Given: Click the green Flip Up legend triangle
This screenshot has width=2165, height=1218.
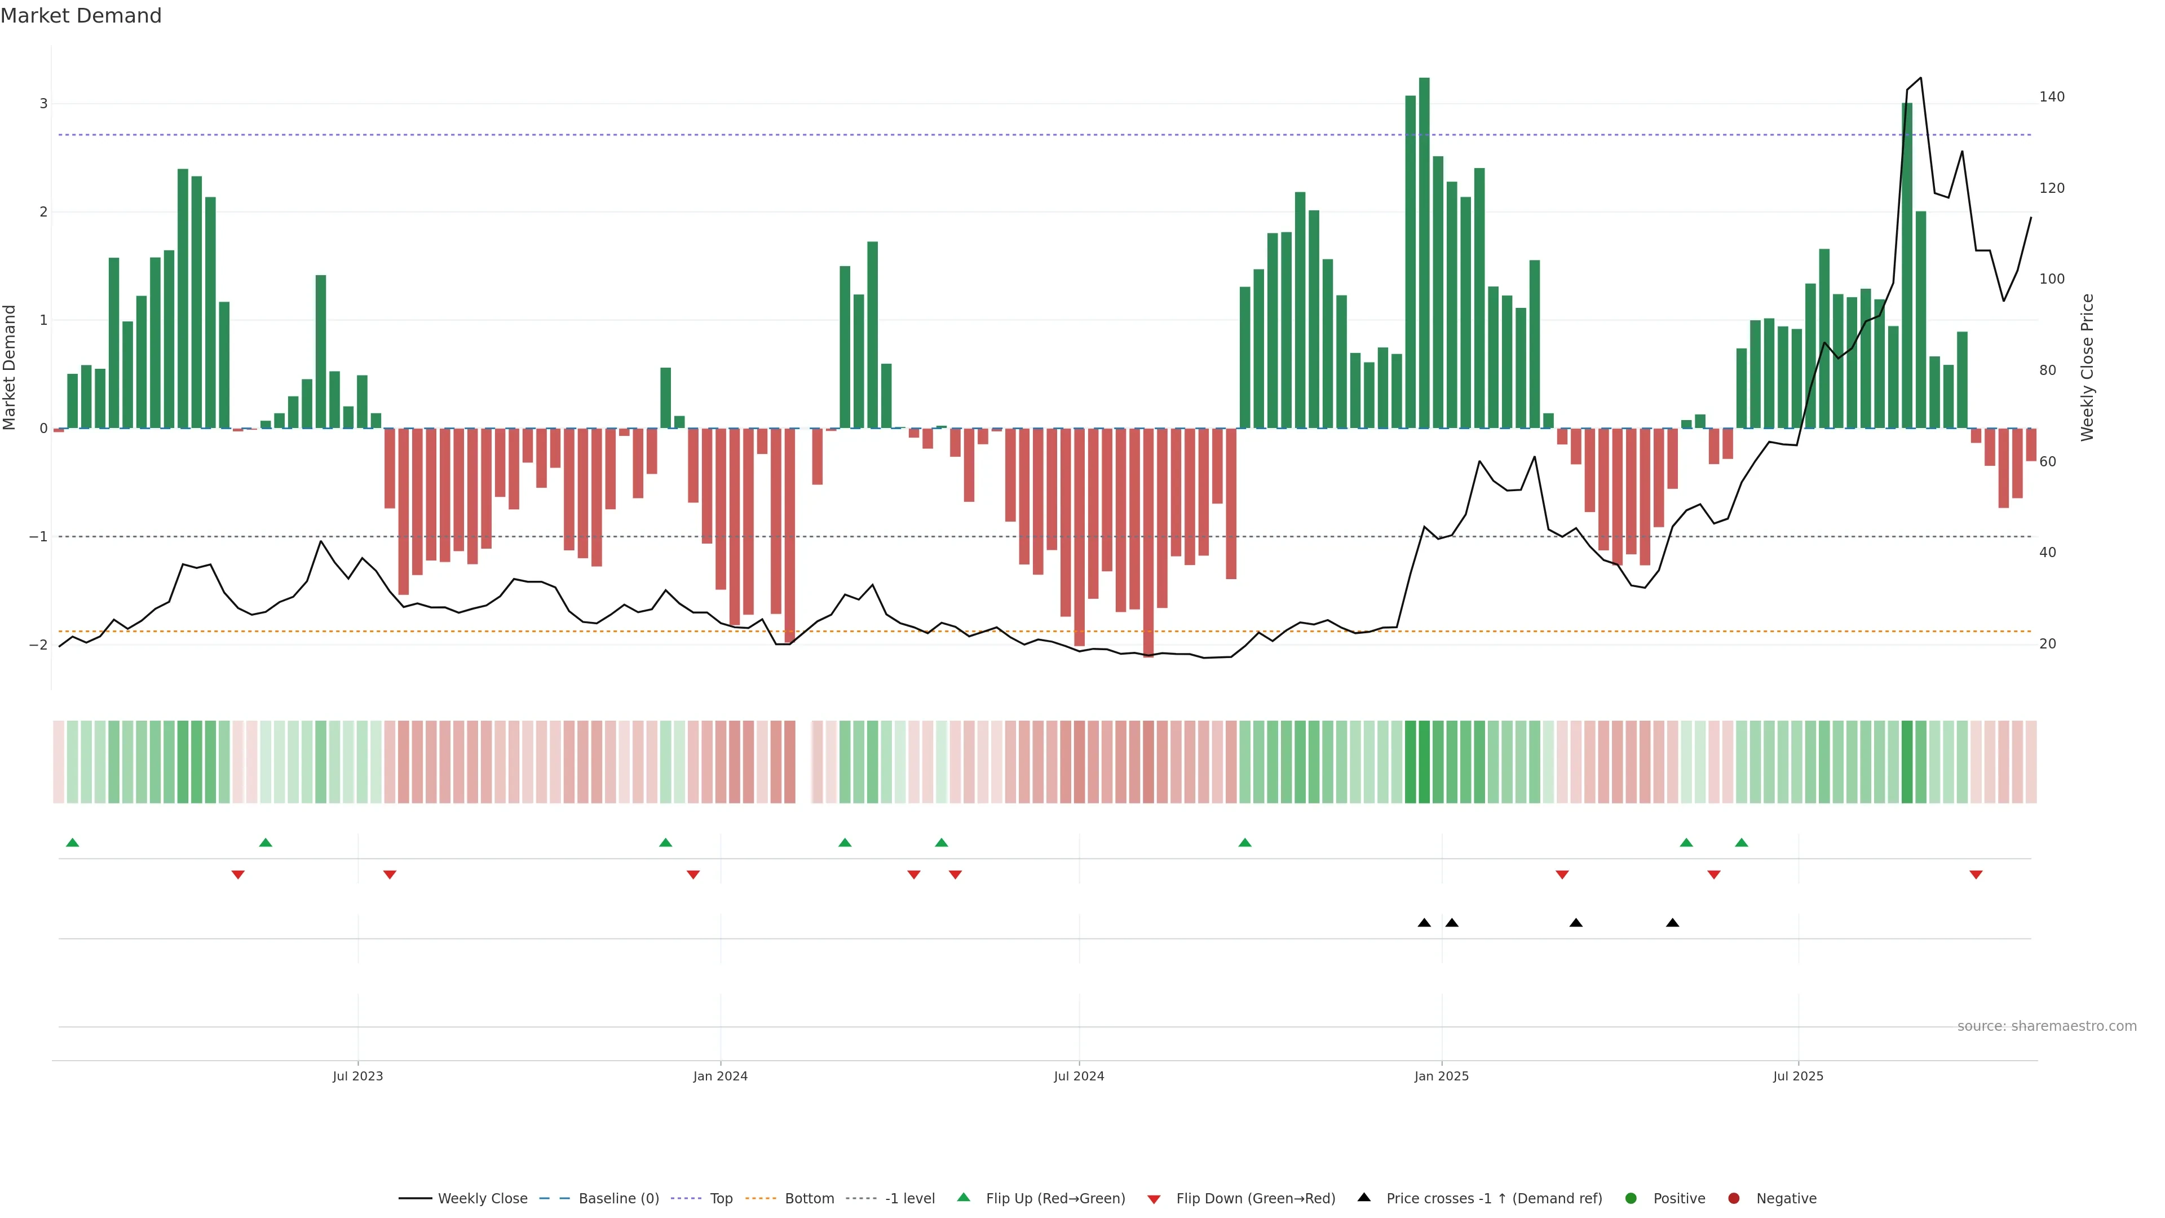Looking at the screenshot, I should point(963,1198).
